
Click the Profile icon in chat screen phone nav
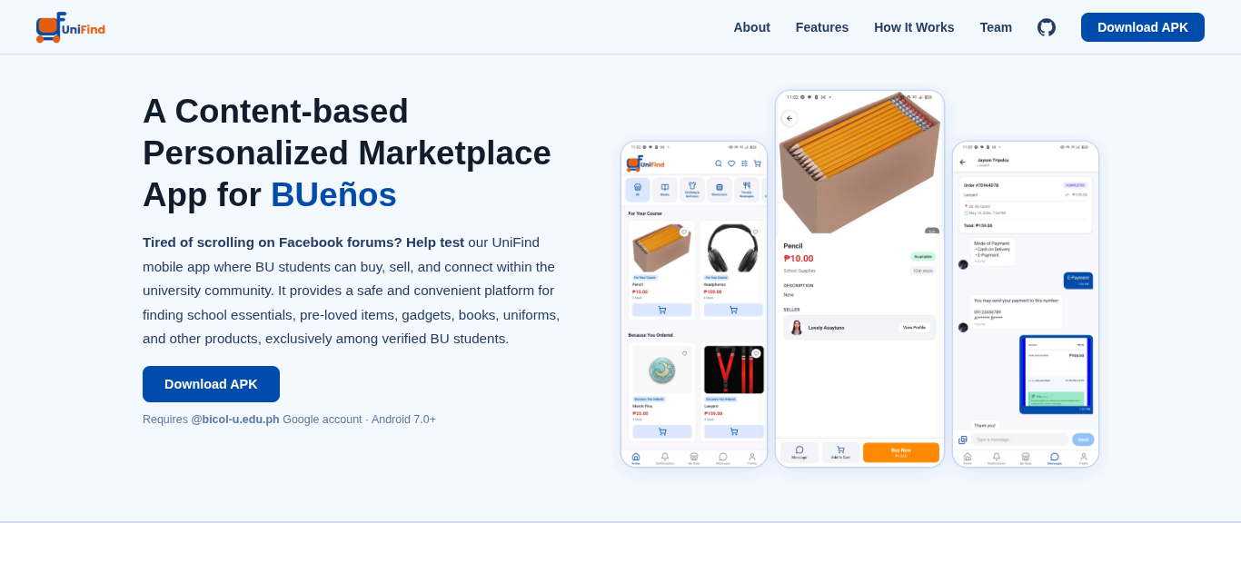coord(1084,458)
